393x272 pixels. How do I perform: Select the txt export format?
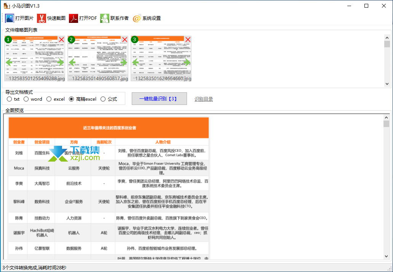tap(13, 99)
